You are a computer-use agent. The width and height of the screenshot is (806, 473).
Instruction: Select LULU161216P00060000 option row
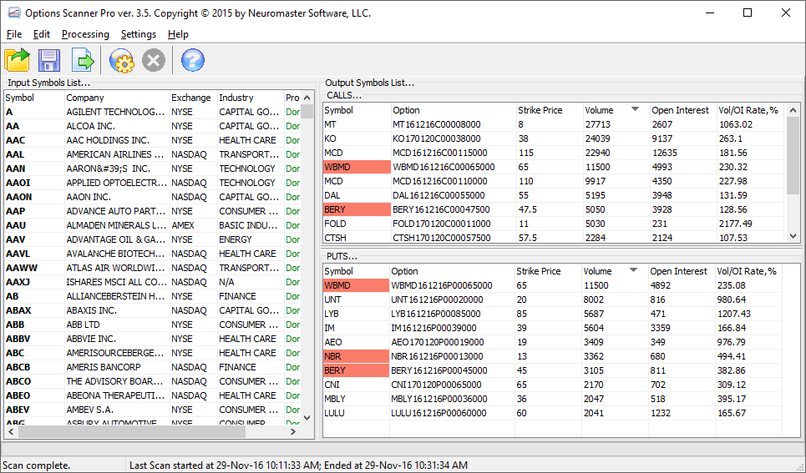pos(438,413)
